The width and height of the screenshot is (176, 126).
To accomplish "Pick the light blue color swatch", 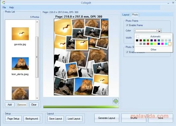I will point(170,41).
